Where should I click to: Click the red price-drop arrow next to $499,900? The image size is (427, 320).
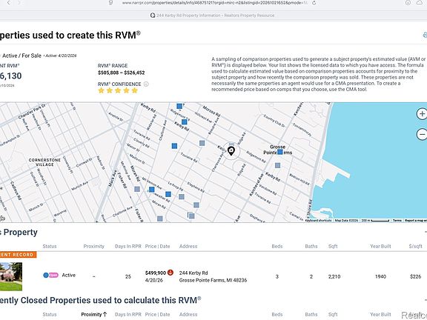pos(171,273)
